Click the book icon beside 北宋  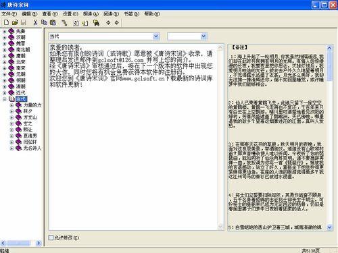pos(11,62)
